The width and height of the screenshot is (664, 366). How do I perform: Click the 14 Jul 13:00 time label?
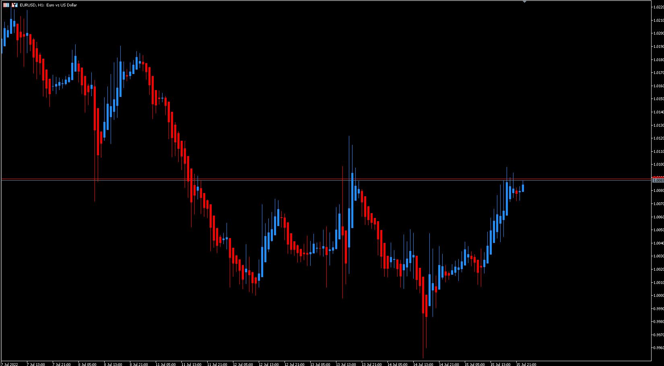[x=423, y=364]
